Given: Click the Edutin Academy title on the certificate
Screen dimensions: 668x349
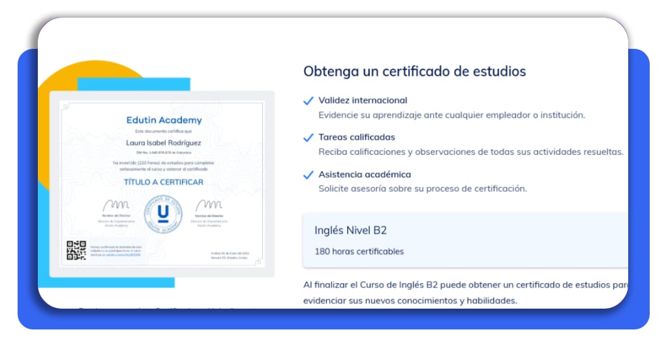Looking at the screenshot, I should click(164, 120).
